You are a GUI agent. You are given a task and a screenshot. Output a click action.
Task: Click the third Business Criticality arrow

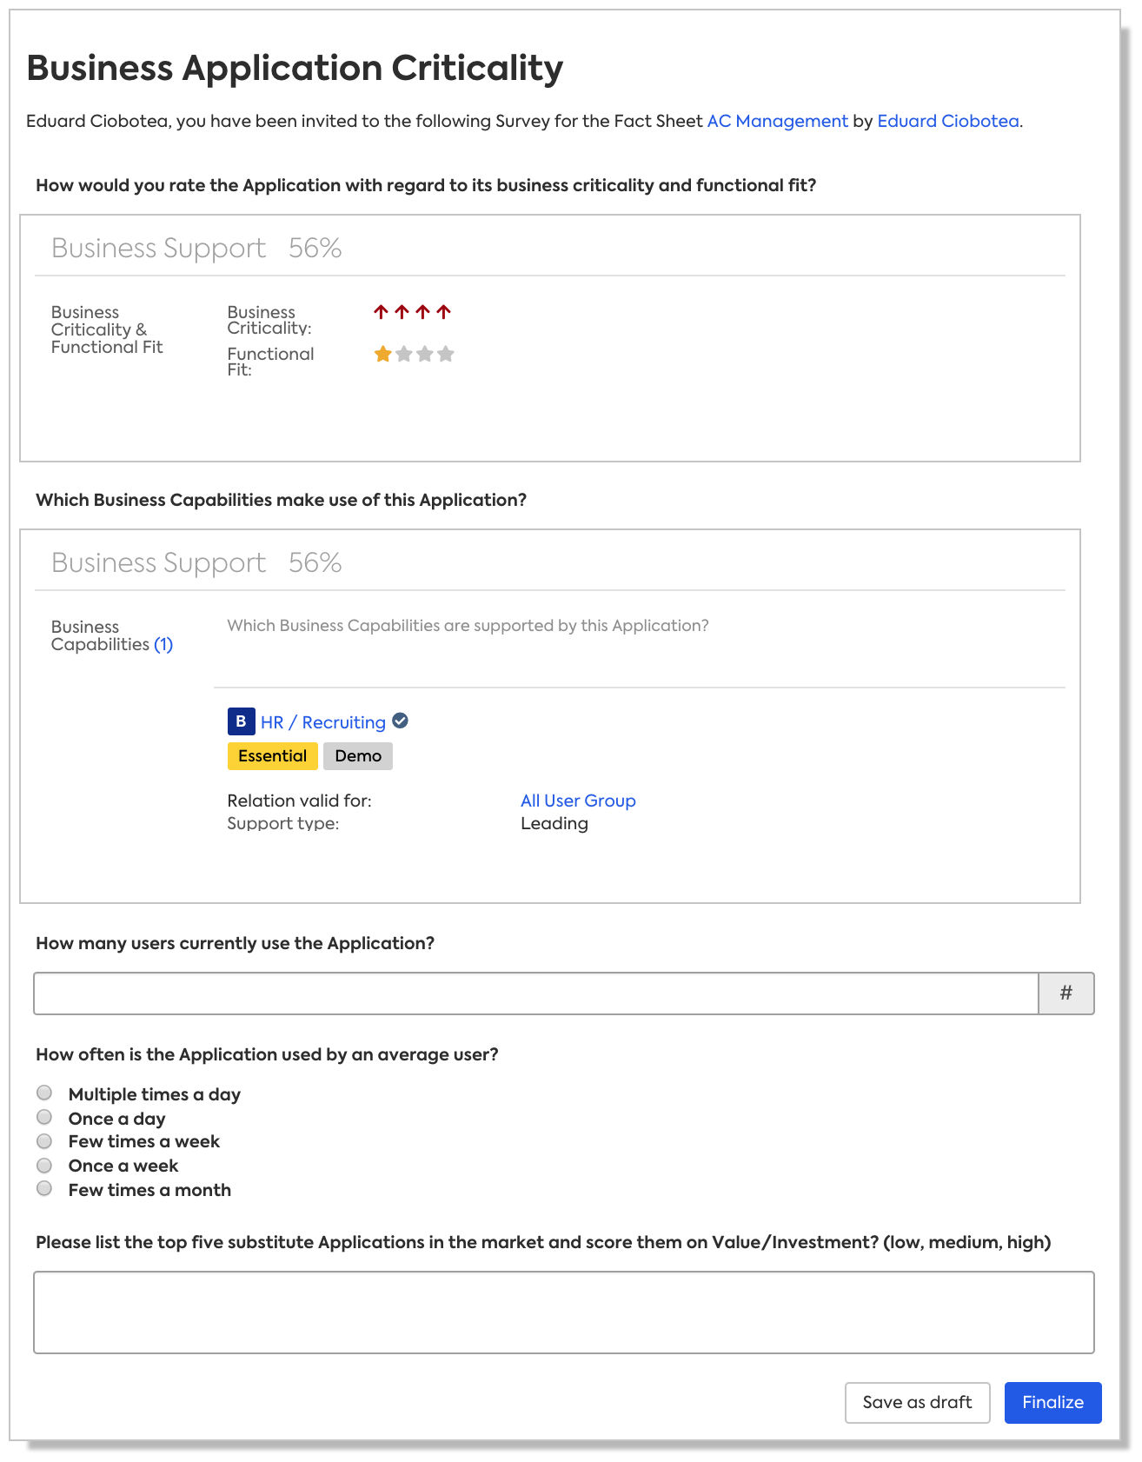422,311
